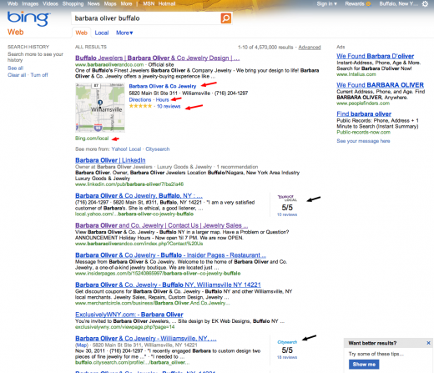Go to Hotmail from top bar
The height and width of the screenshot is (373, 434).
click(167, 4)
